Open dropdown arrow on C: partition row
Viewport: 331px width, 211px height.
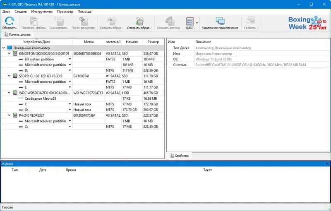(70, 127)
